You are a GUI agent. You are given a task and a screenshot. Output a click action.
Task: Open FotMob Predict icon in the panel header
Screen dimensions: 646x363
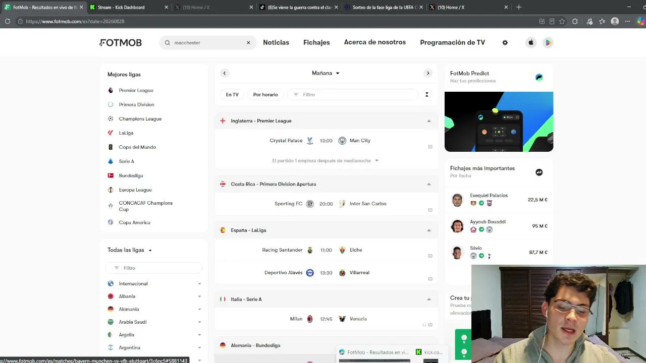click(x=539, y=77)
